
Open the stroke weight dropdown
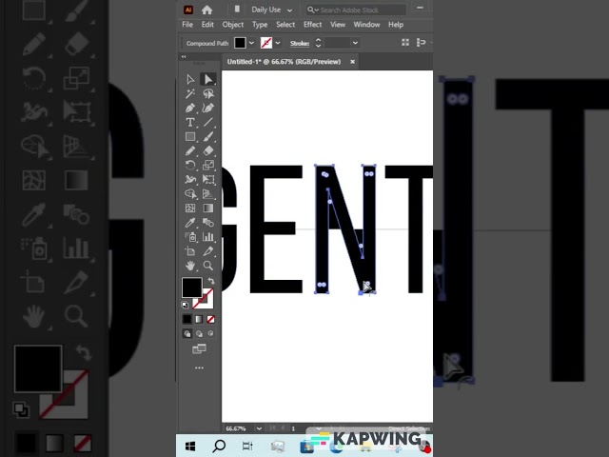[355, 43]
